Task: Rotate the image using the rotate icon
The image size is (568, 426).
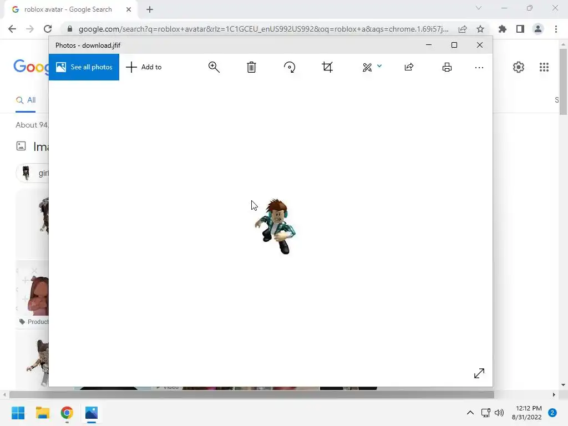Action: click(x=290, y=67)
